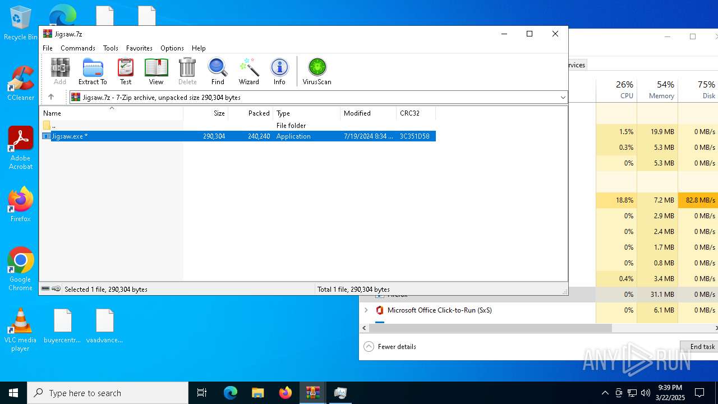
Task: Click the Add toolbar icon in WinRAR
Action: click(60, 71)
